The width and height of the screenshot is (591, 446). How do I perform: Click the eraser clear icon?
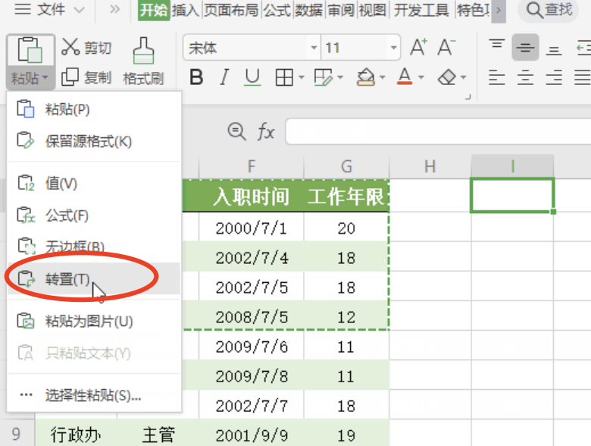coord(447,77)
